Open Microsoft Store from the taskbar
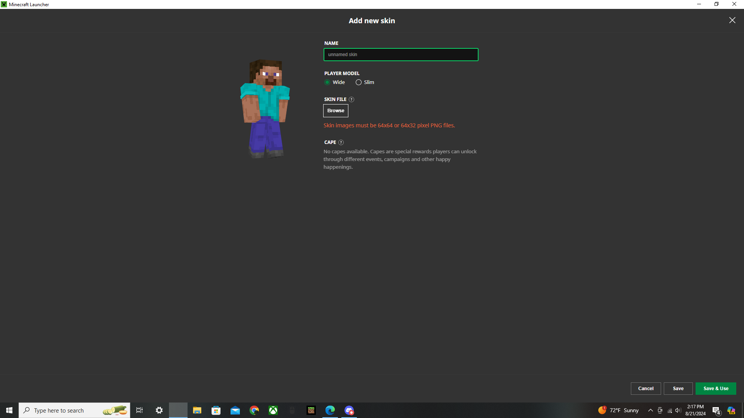Viewport: 744px width, 418px height. click(x=216, y=410)
